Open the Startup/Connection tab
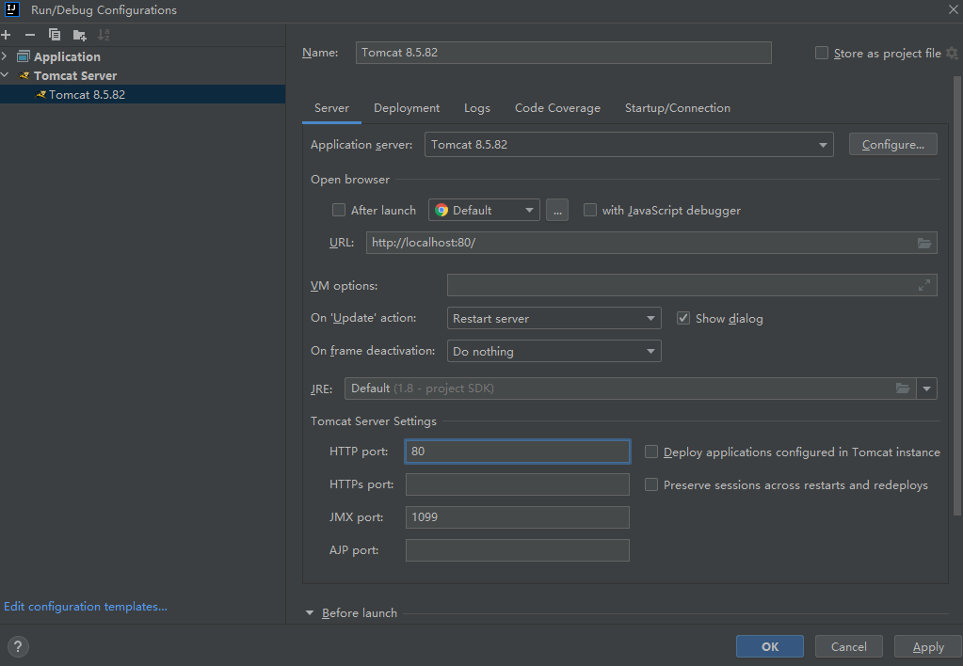 click(677, 108)
